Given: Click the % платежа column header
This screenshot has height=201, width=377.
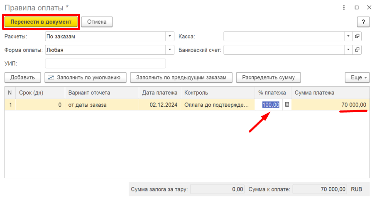Looking at the screenshot, I should (273, 93).
